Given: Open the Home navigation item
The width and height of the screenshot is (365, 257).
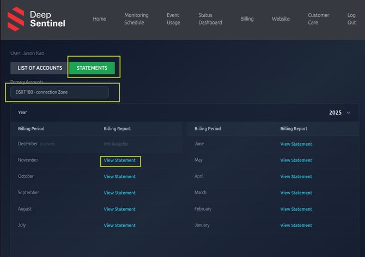Looking at the screenshot, I should (99, 19).
